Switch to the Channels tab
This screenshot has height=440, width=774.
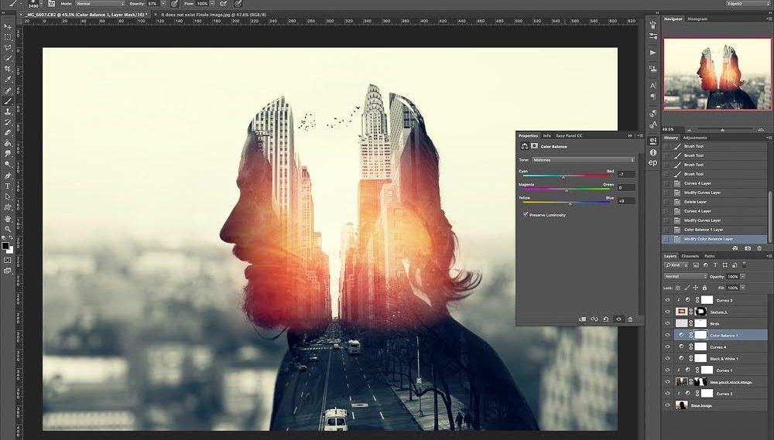coord(689,256)
